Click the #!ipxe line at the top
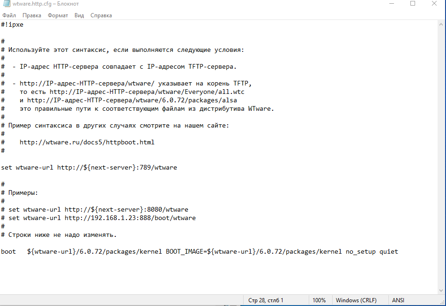Image resolution: width=446 pixels, height=306 pixels. [13, 24]
